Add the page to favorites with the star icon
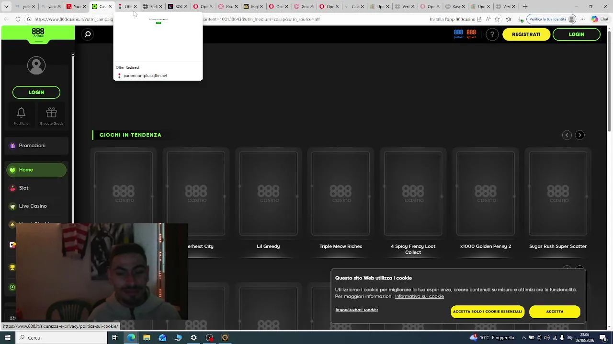Image resolution: width=613 pixels, height=344 pixels. click(498, 19)
